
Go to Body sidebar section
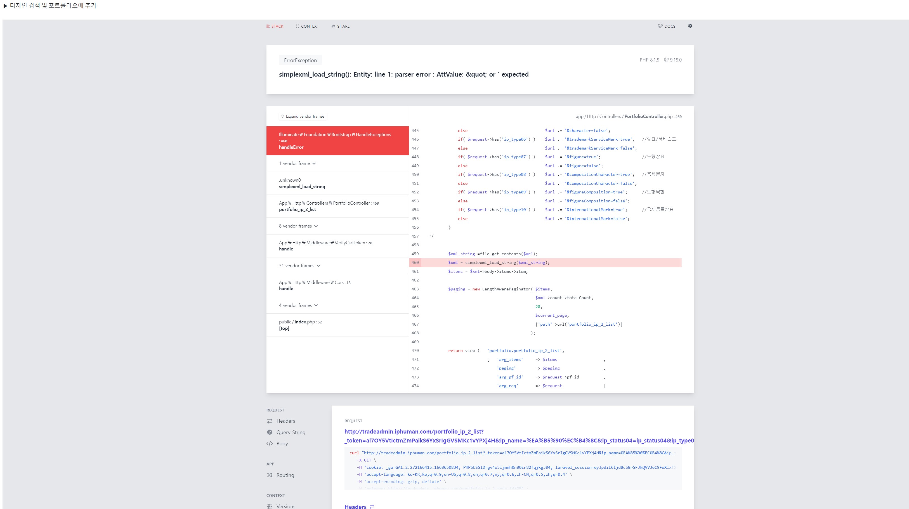pos(282,443)
